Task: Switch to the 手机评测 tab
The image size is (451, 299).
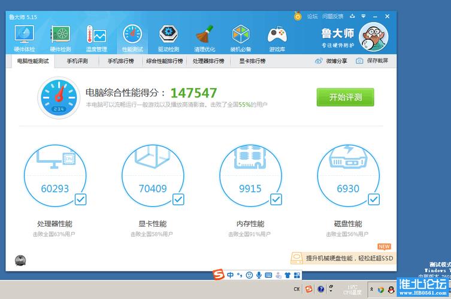Action: [77, 61]
